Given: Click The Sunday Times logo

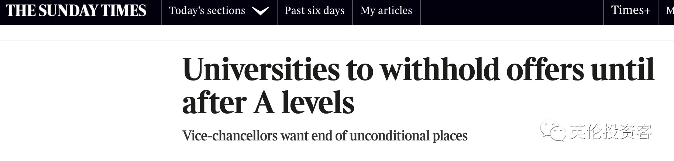Looking at the screenshot, I should point(76,11).
